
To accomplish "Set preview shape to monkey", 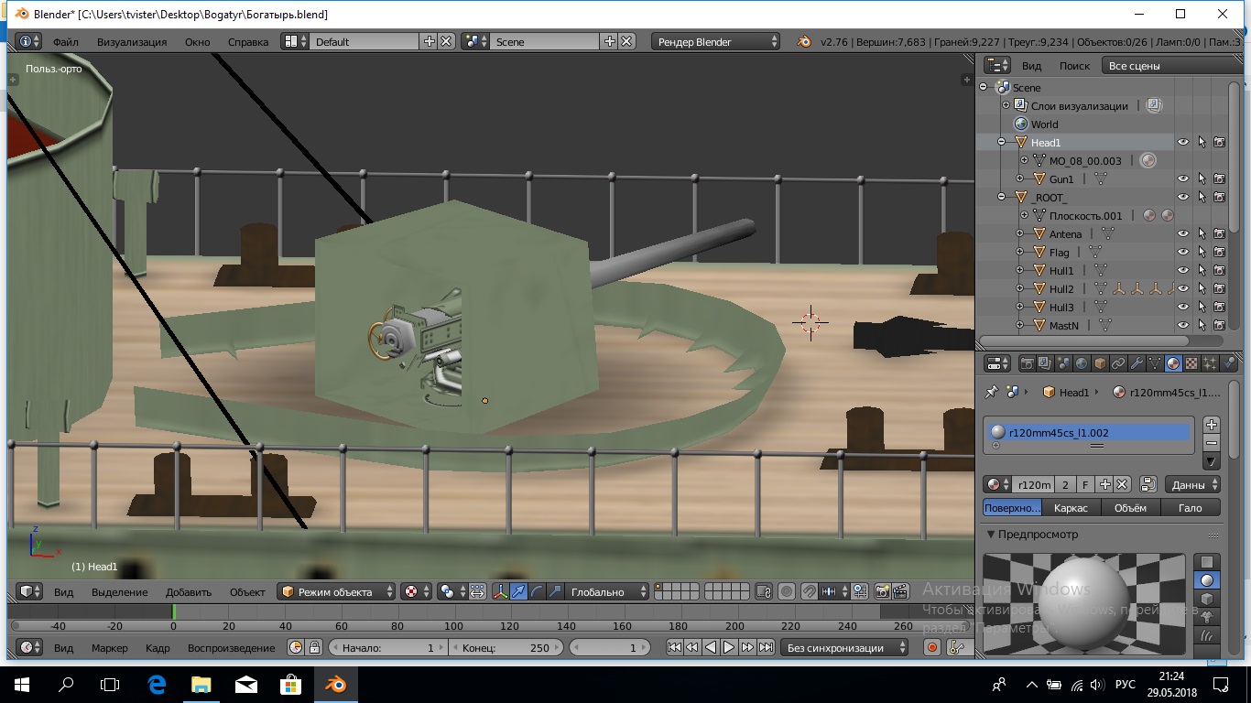I will pos(1207,617).
